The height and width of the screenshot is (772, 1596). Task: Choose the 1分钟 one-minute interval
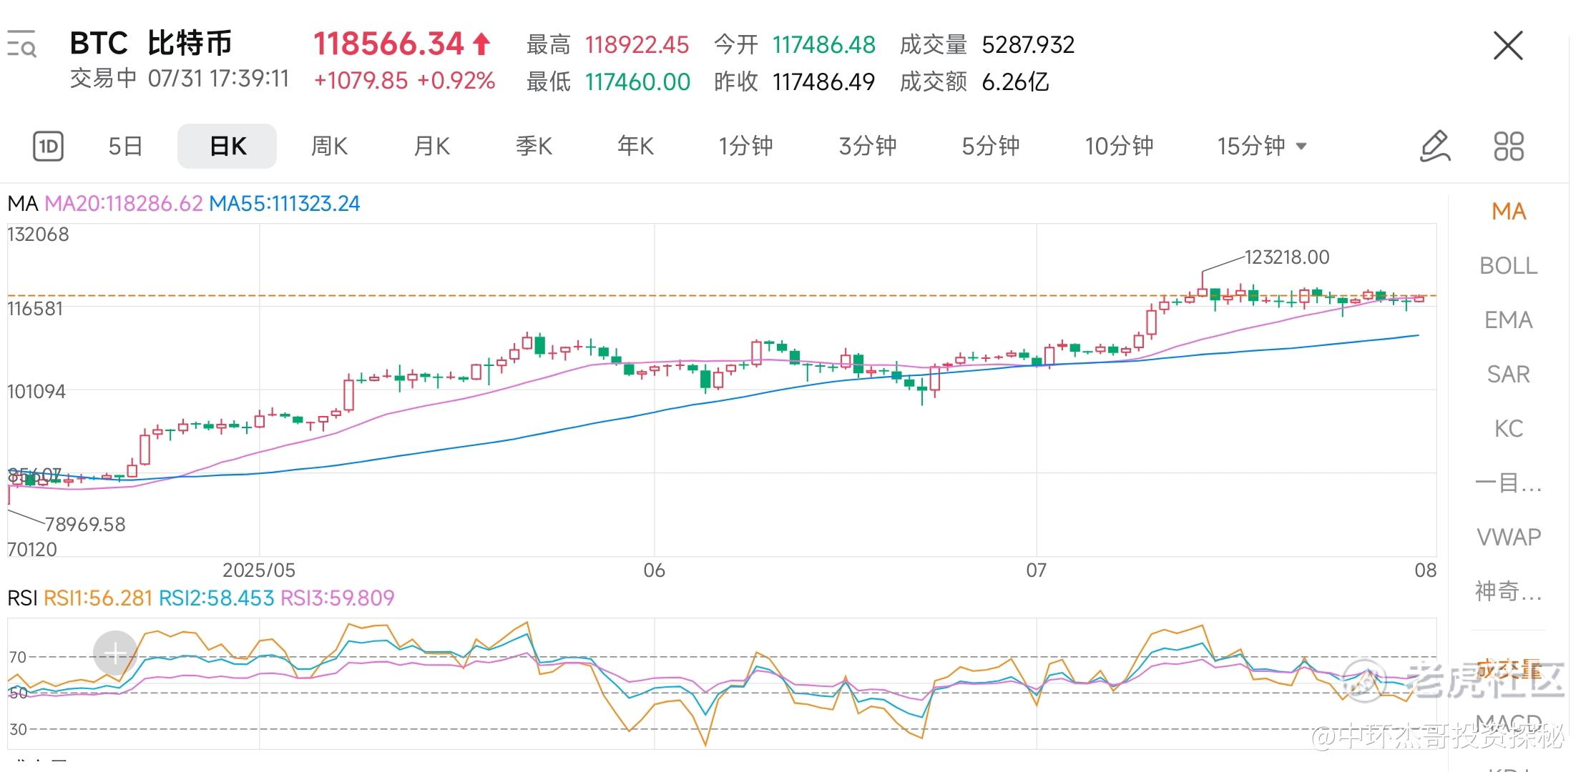745,147
